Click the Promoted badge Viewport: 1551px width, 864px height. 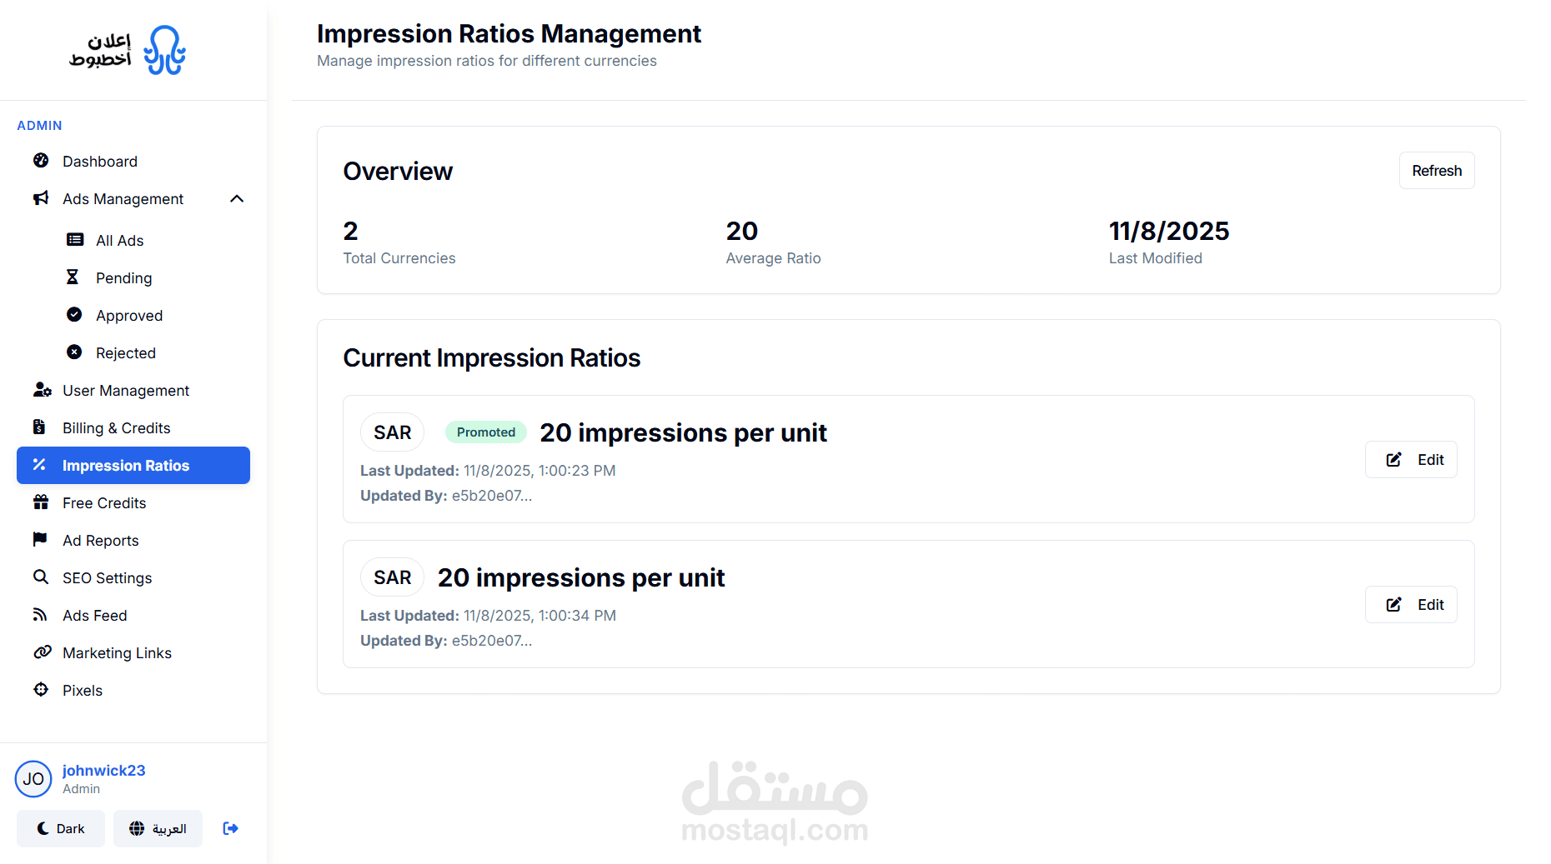pyautogui.click(x=486, y=432)
